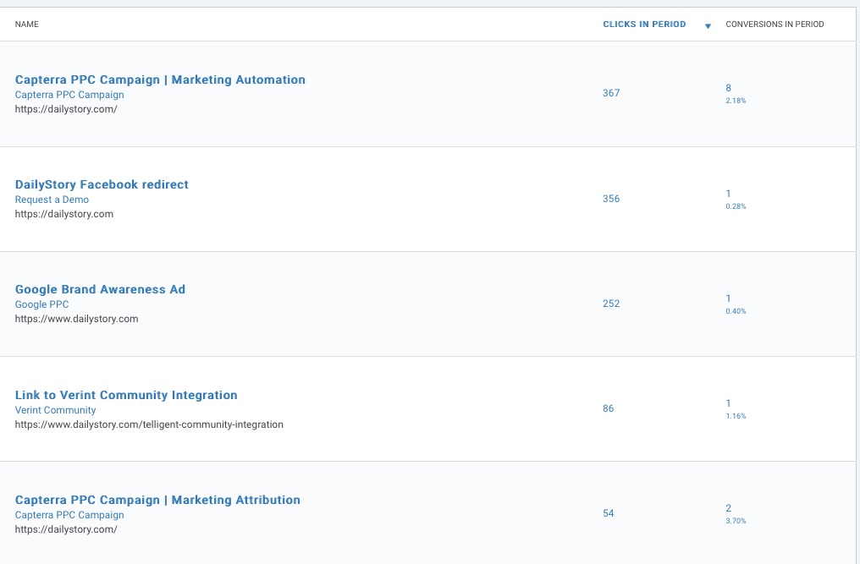The width and height of the screenshot is (860, 564).
Task: Open the Link to Verint Community Integration link
Action: point(126,395)
